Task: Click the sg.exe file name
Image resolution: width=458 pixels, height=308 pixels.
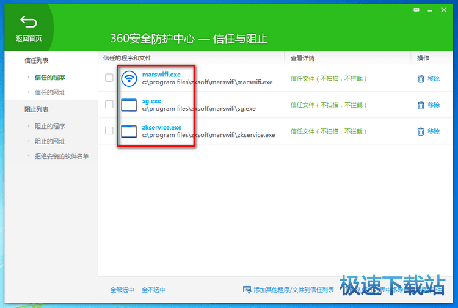Action: click(x=151, y=101)
